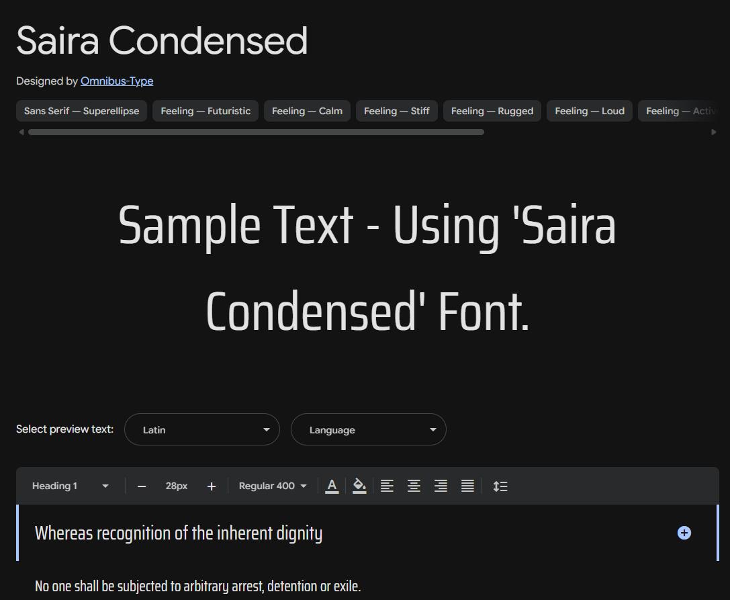Open the Latin script dropdown
The image size is (730, 600).
click(x=202, y=429)
